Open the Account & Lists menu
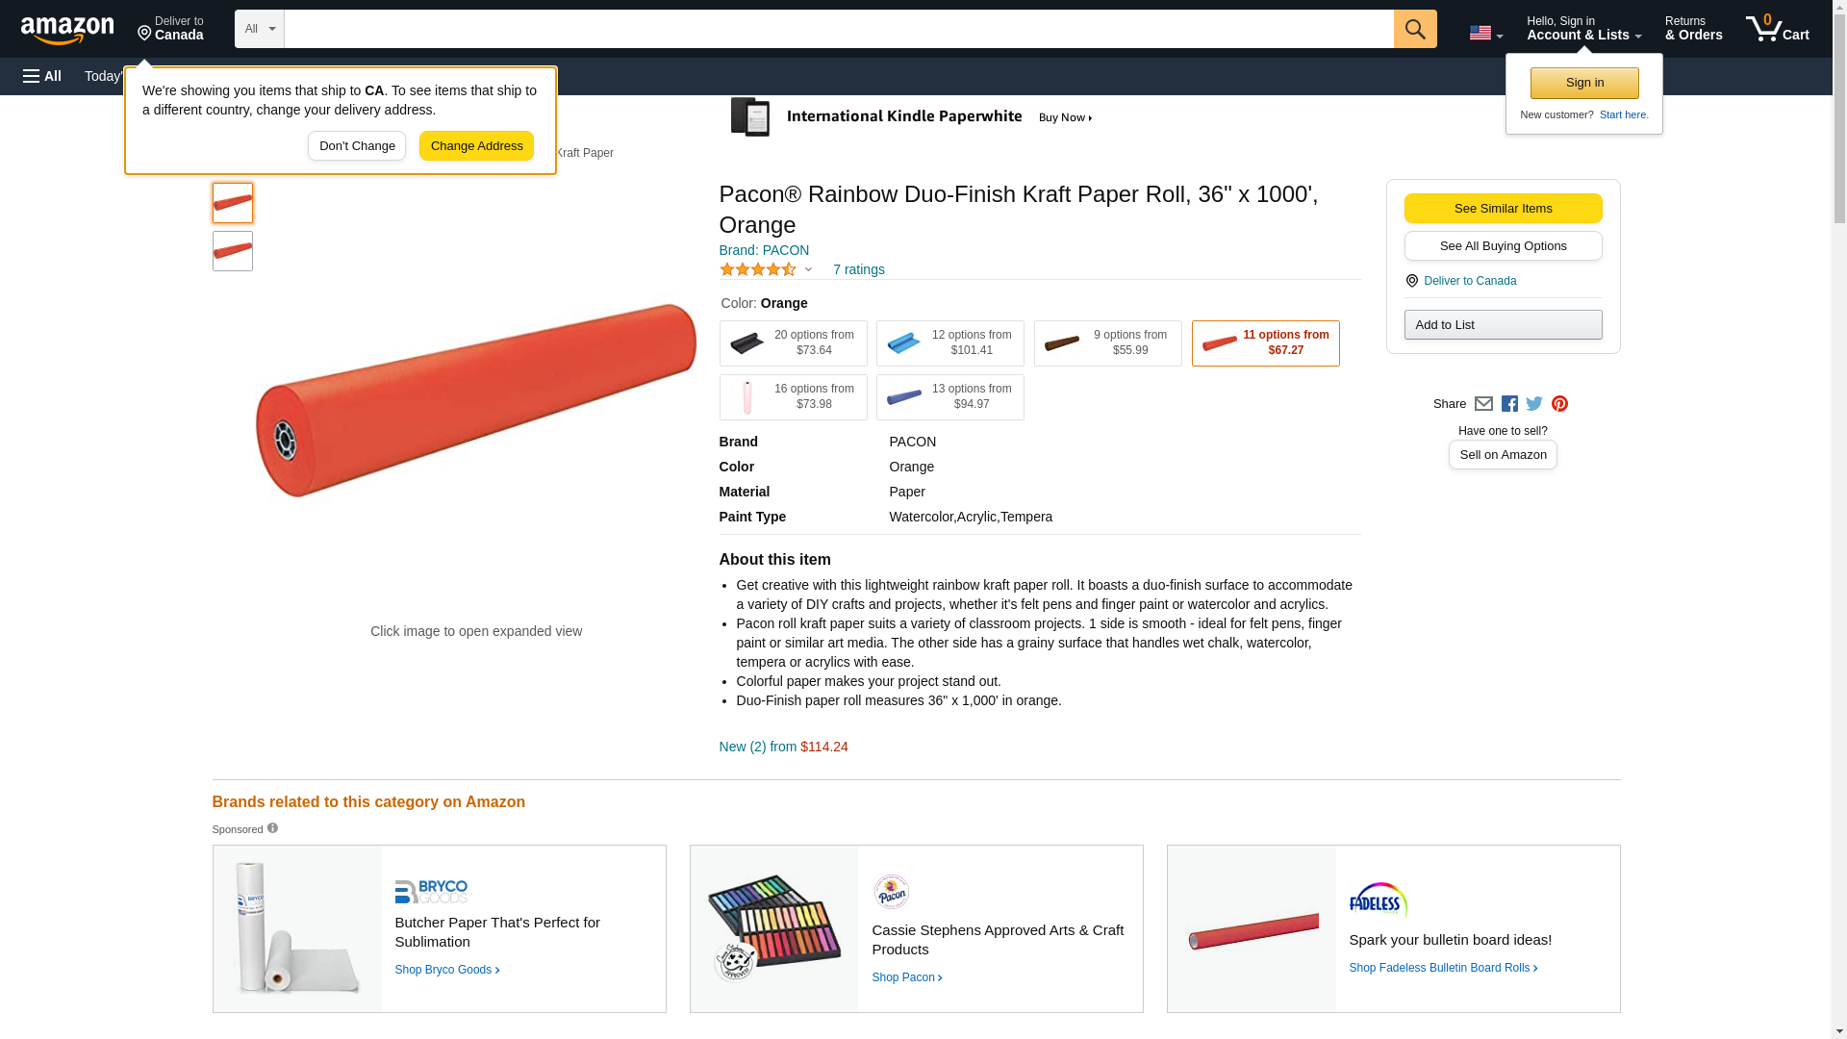This screenshot has height=1039, width=1847. [x=1583, y=29]
